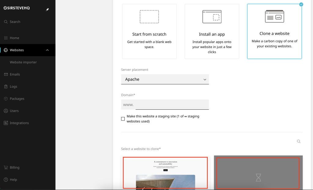Viewport: 313px width, 190px height.
Task: Click the blue selected checkmark badge
Action: (301, 4)
